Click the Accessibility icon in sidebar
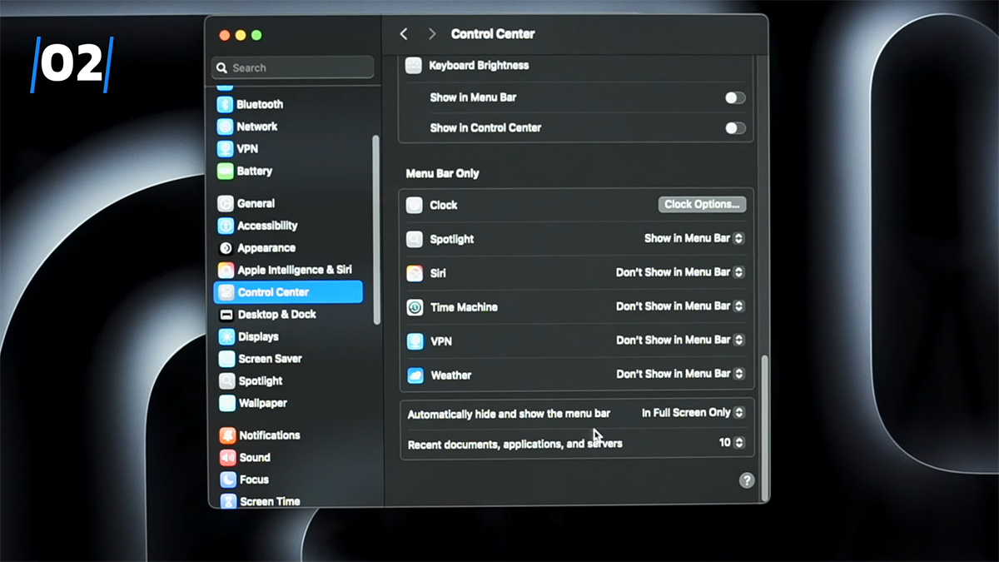The width and height of the screenshot is (999, 562). coord(226,226)
